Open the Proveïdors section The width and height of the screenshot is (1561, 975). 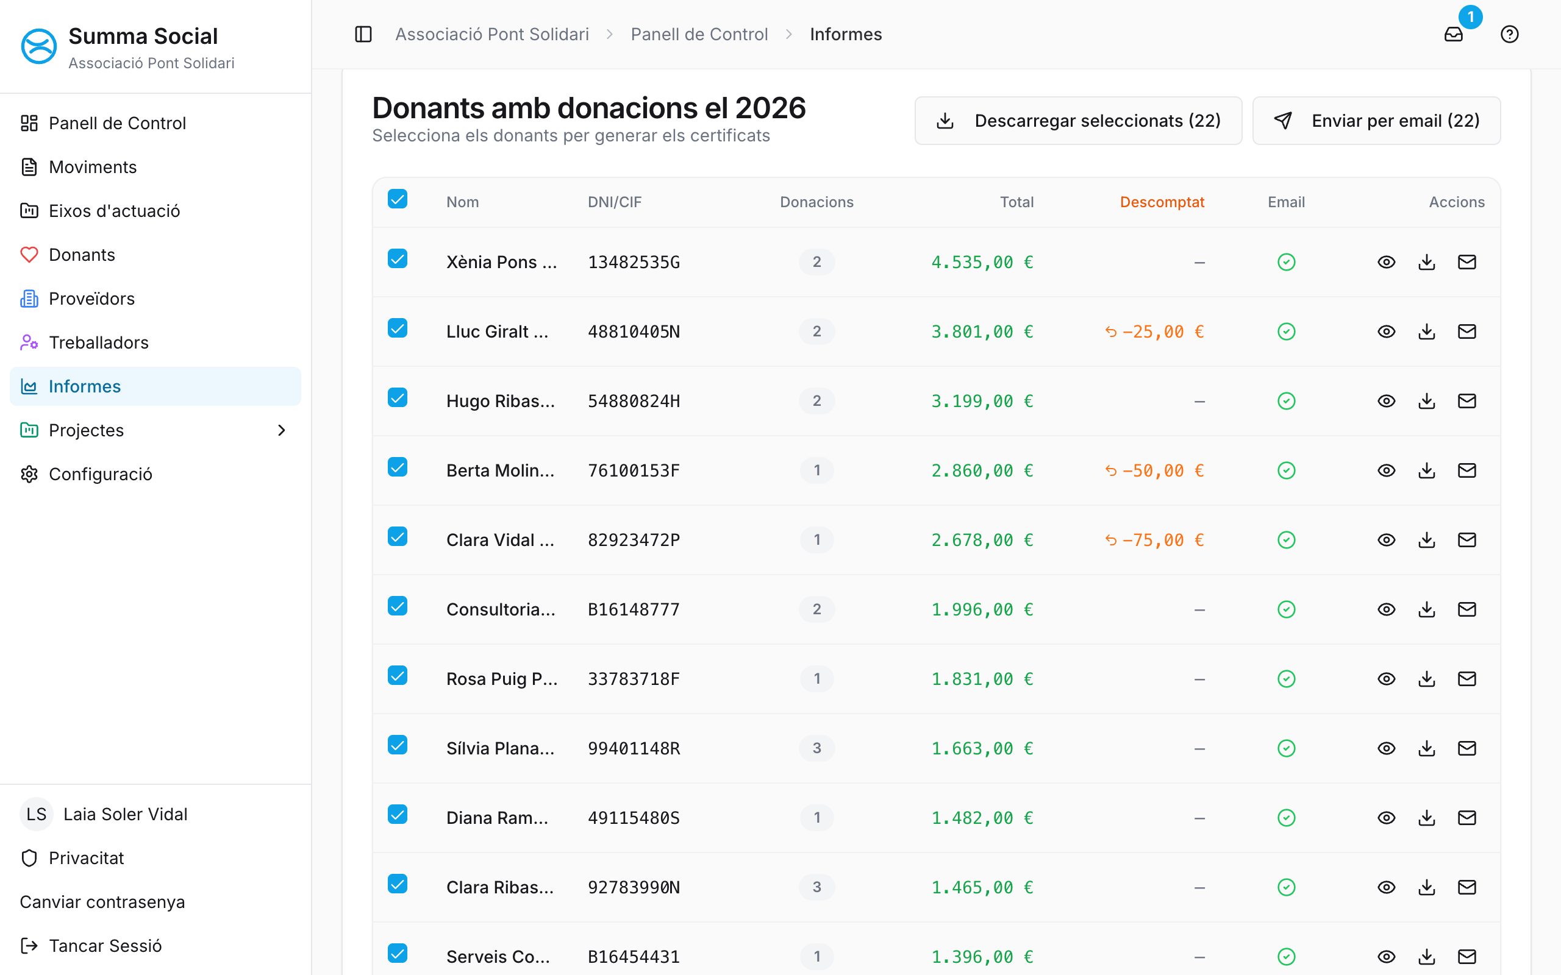[155, 299]
